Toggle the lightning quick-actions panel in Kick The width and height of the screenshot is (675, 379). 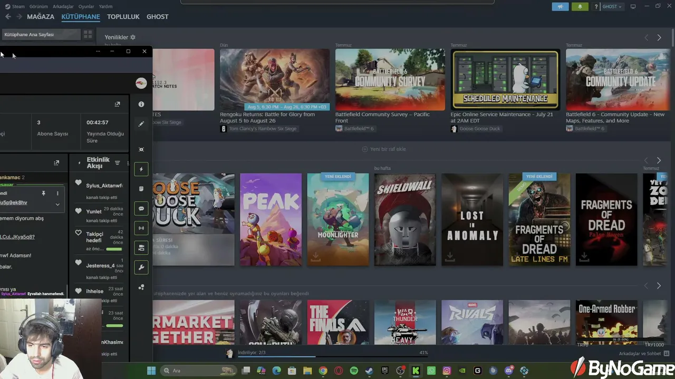[x=141, y=169]
